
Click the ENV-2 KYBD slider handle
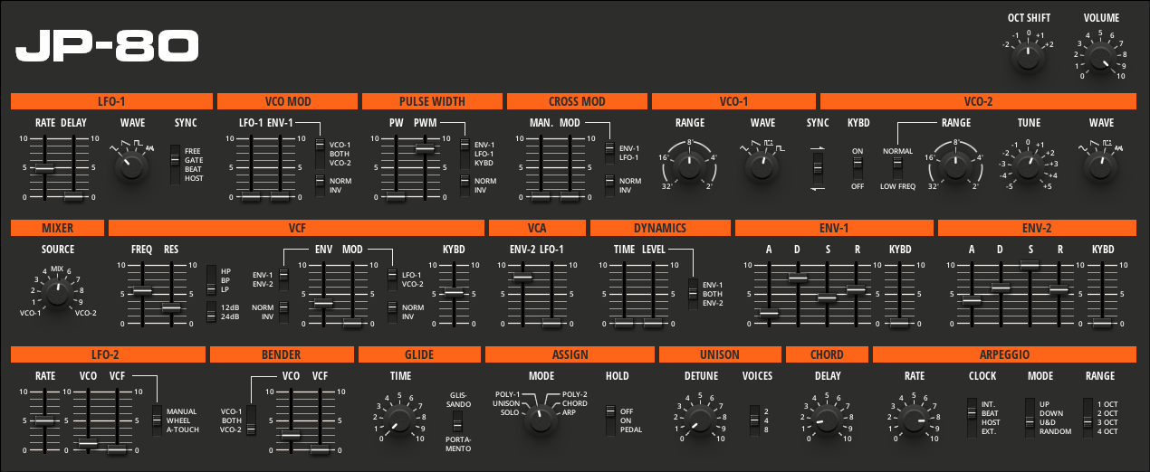coord(1102,323)
